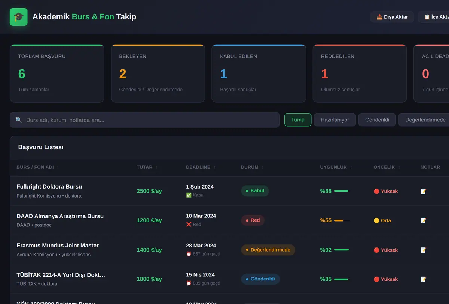Click the 1800 $/ay amount
Screen dimensions: 449x304
[149, 279]
